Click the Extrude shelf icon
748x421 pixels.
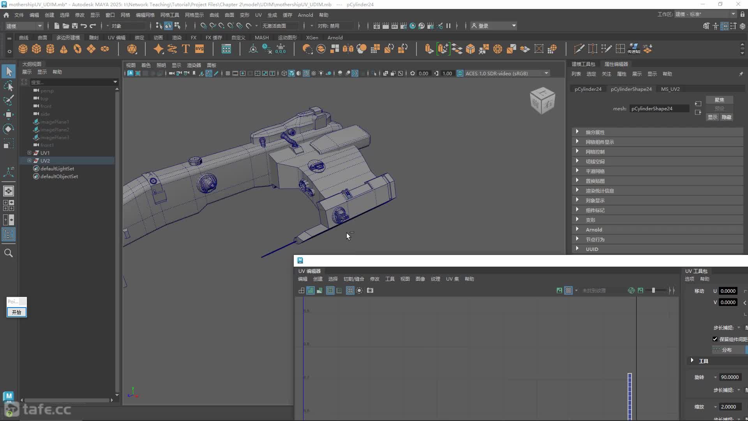[x=429, y=49]
